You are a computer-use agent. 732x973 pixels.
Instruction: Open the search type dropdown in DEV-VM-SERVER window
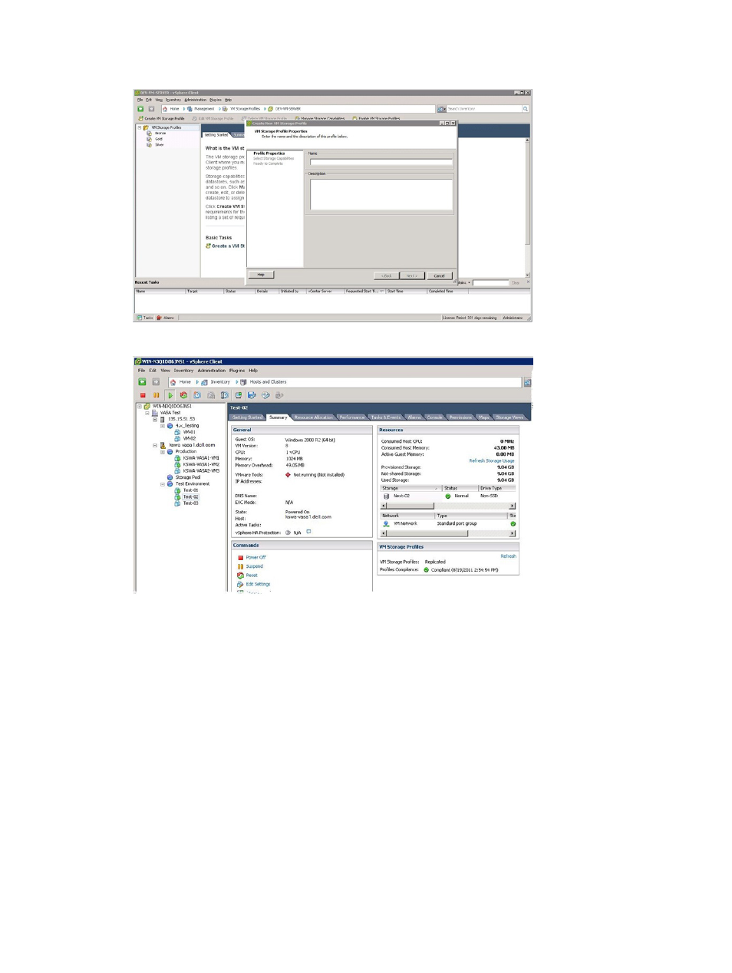pyautogui.click(x=441, y=109)
